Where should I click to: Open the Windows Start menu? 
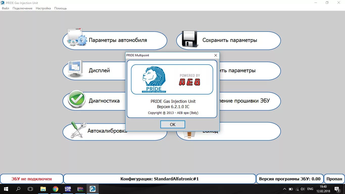tap(6, 189)
